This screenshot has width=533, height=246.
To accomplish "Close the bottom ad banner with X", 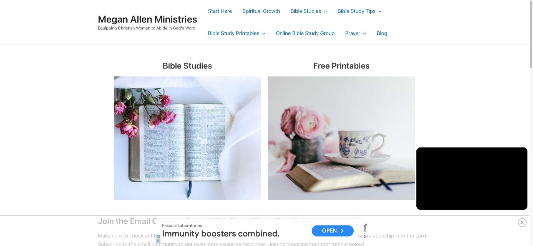I will click(x=522, y=222).
